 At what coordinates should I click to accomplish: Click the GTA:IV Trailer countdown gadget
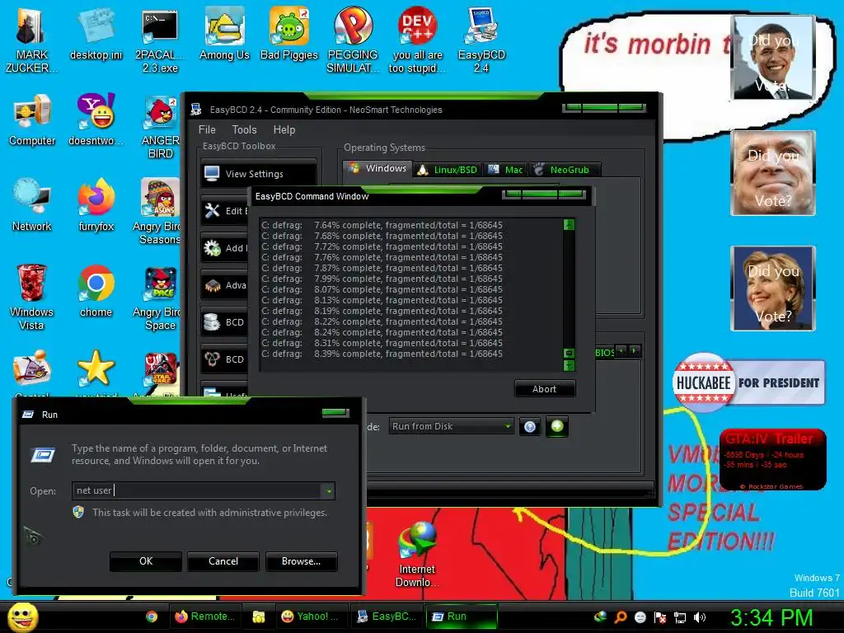tap(772, 460)
